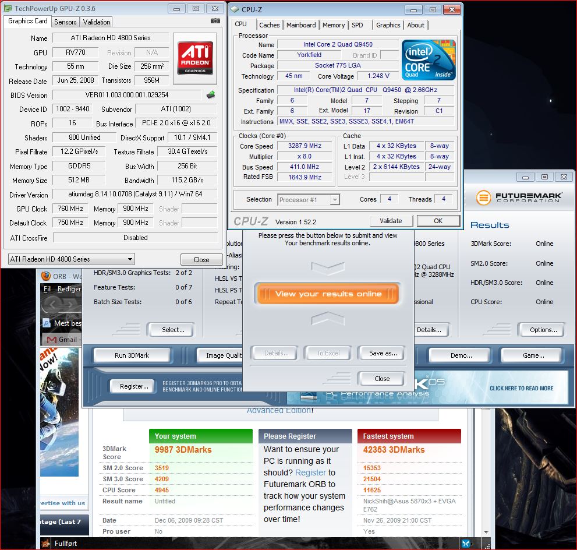Click the Demo... button
Image resolution: width=577 pixels, height=550 pixels.
(461, 355)
